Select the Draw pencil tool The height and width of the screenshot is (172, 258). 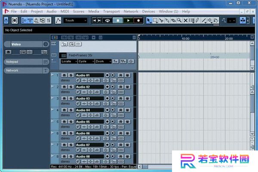197,20
